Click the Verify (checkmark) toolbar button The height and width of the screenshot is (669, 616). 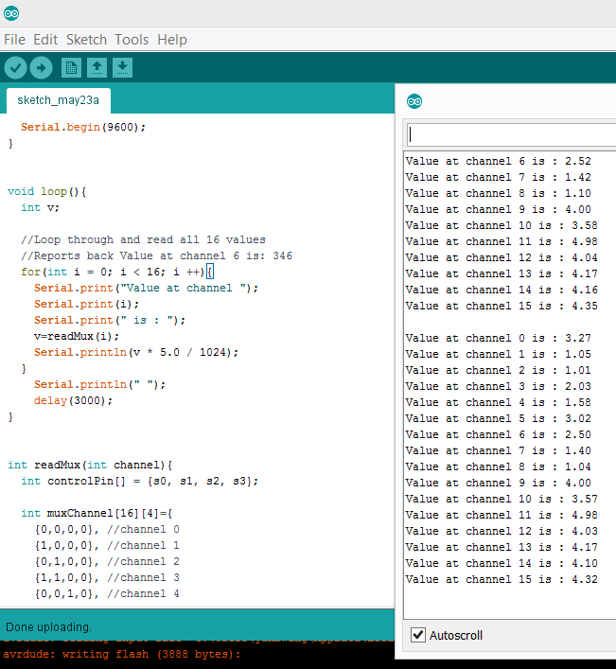pyautogui.click(x=16, y=67)
